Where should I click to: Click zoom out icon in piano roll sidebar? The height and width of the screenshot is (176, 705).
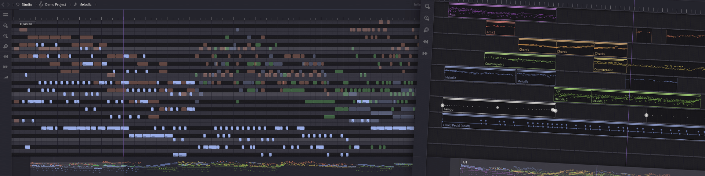tap(6, 26)
